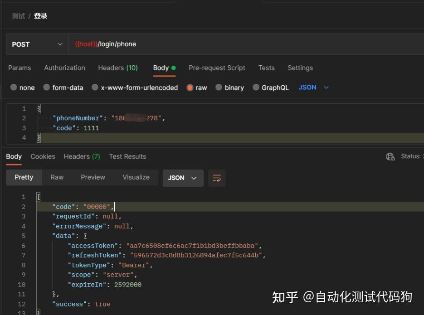Open the request body JSON format dropdown
The height and width of the screenshot is (315, 424).
click(x=313, y=87)
